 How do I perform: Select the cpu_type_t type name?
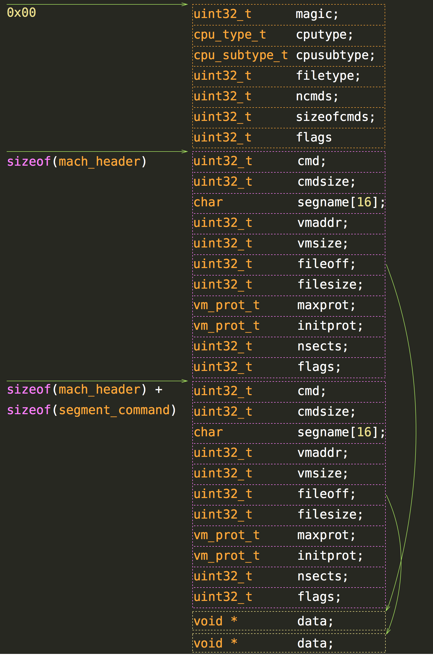[x=230, y=35]
